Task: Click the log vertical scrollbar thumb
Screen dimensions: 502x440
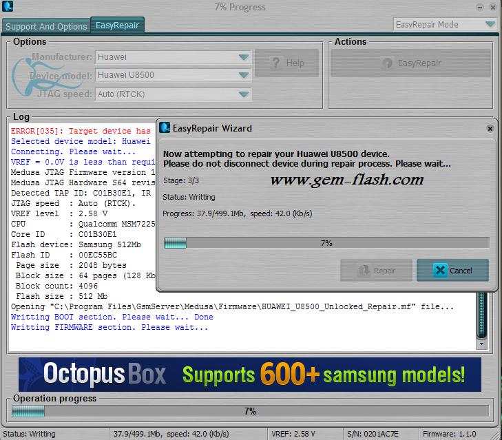Action: [481, 315]
